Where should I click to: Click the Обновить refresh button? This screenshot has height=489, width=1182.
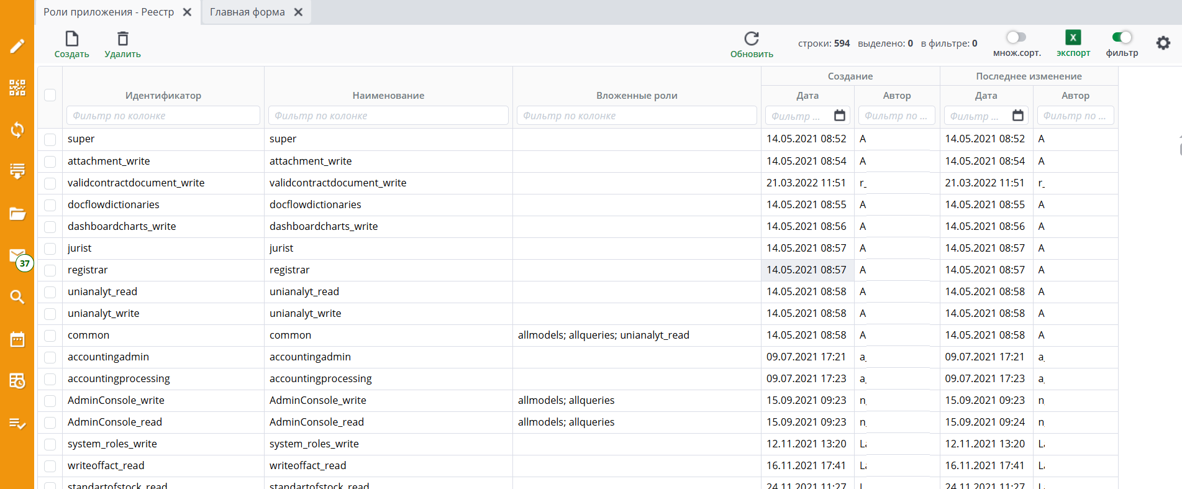click(x=752, y=45)
